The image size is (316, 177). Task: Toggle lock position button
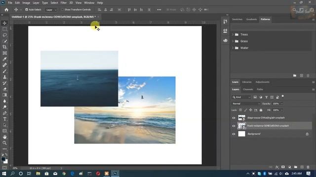[x=250, y=110]
